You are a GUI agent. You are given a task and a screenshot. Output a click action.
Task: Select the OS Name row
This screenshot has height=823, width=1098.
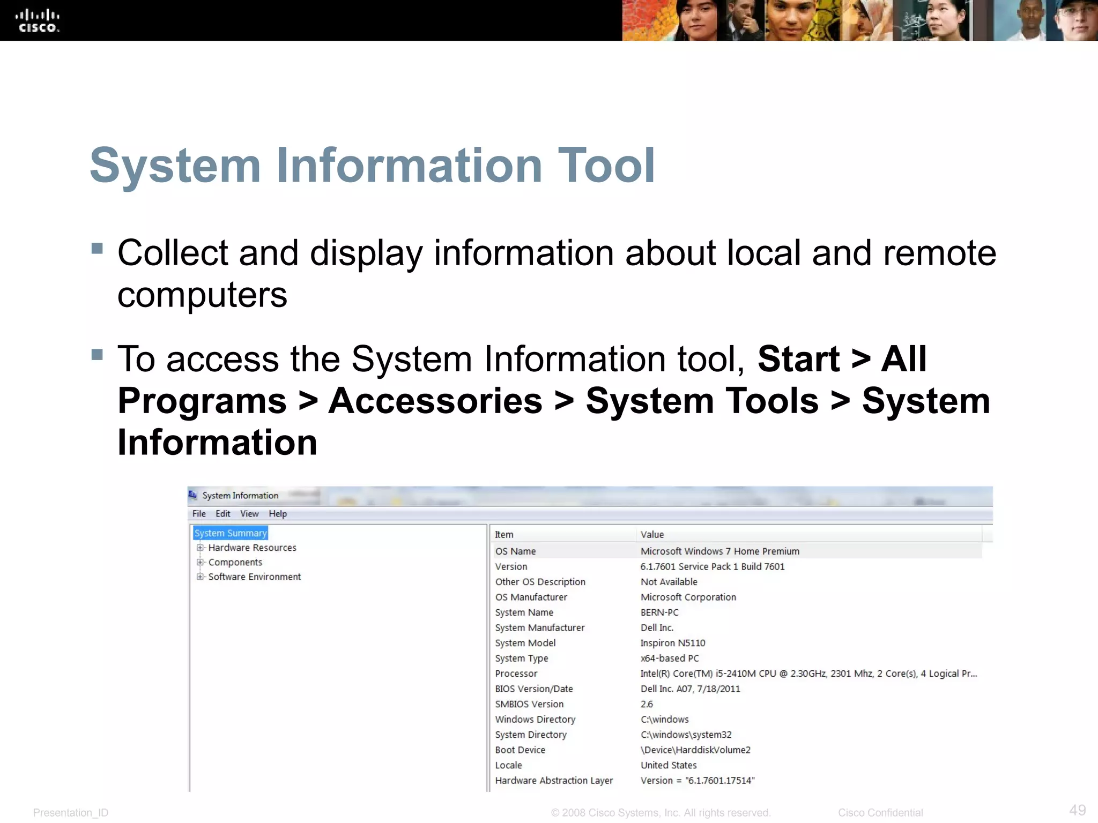(x=737, y=551)
